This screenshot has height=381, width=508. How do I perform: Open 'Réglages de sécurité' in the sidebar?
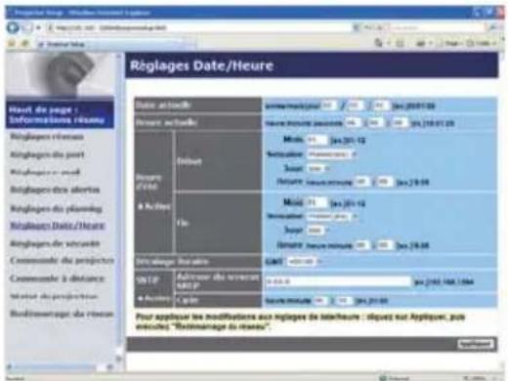pos(55,243)
